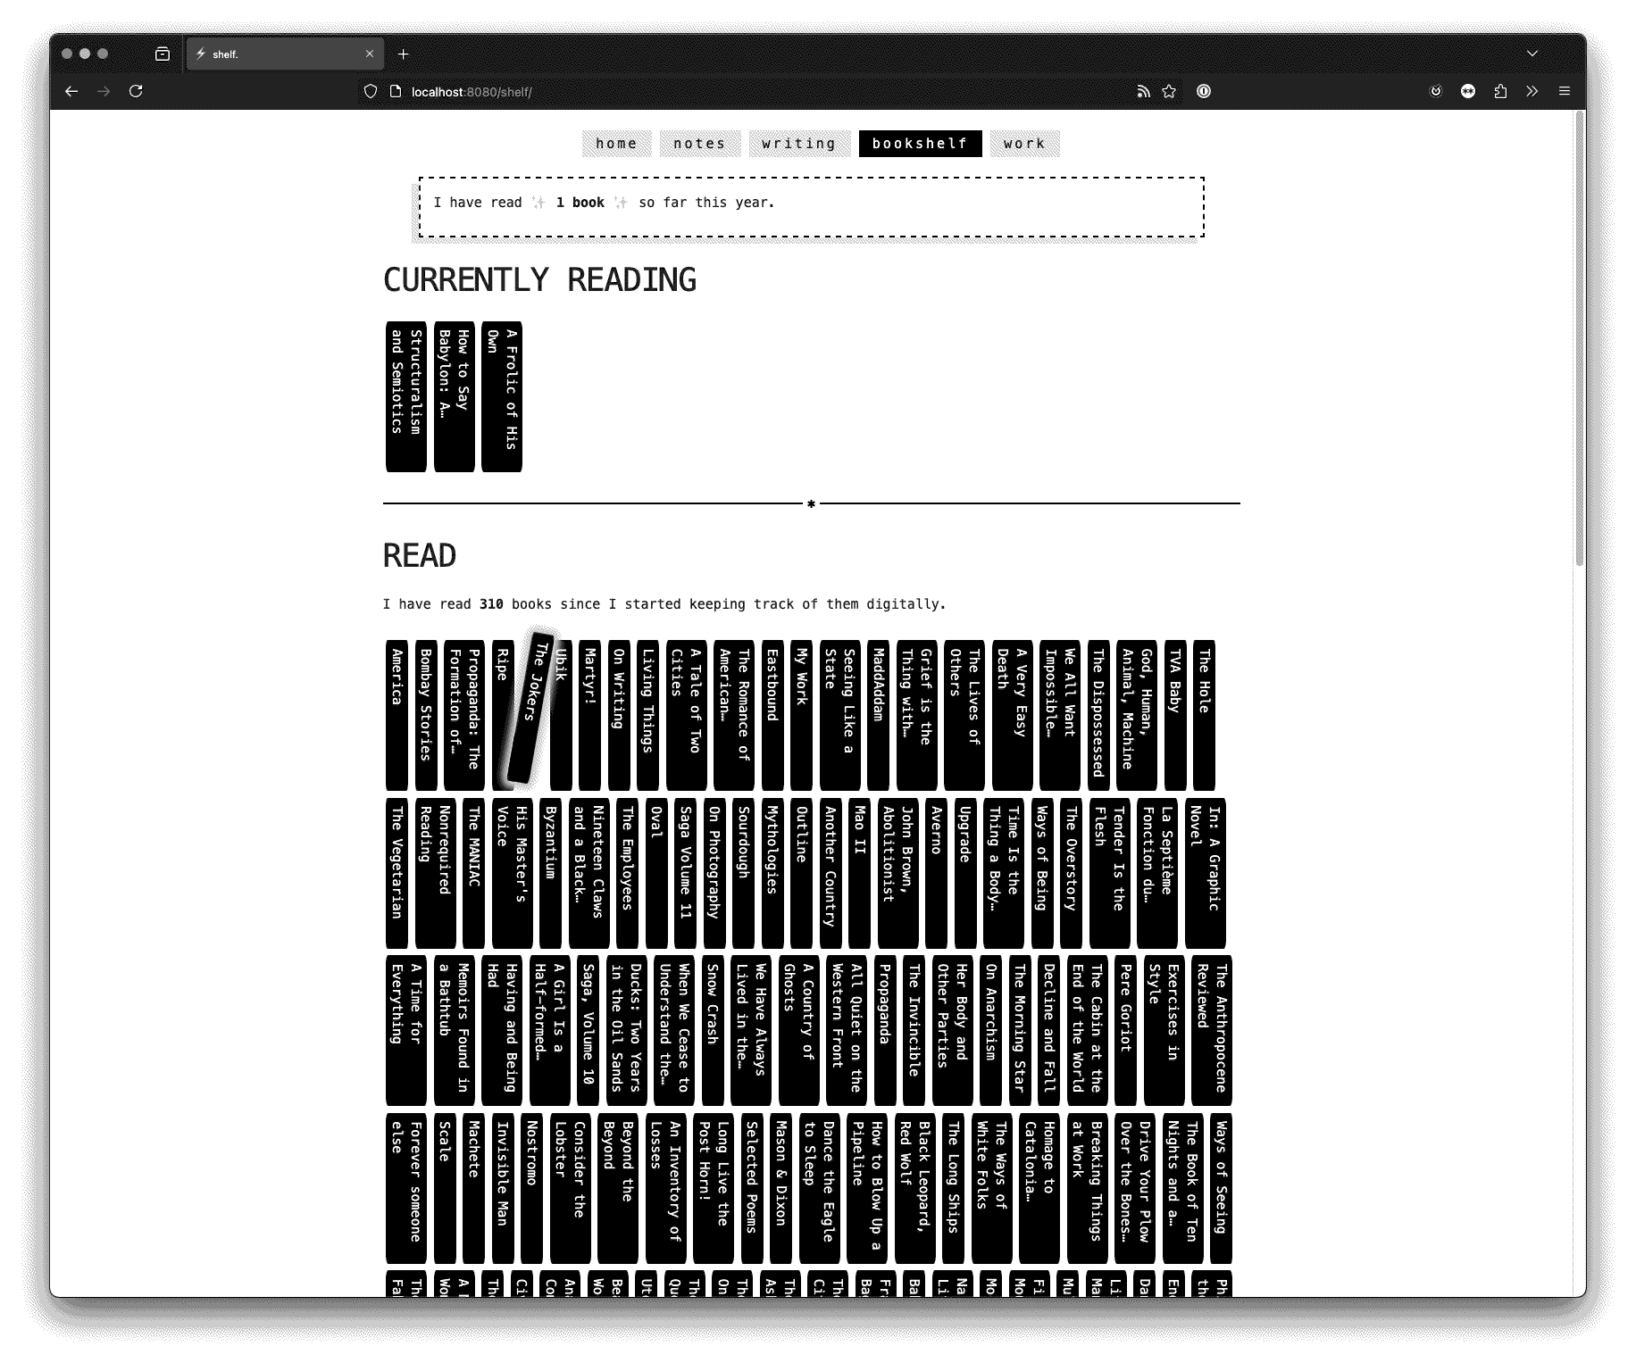This screenshot has height=1363, width=1636.
Task: Open the writing nav tab
Action: 799,144
